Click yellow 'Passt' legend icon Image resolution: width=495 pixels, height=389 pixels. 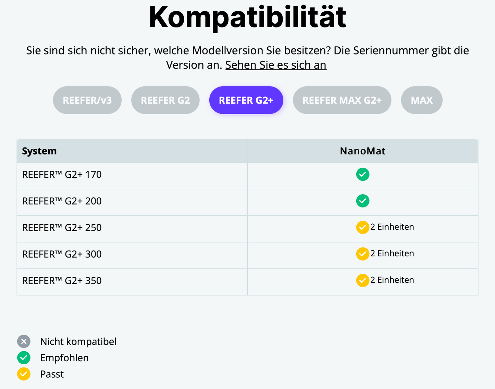24,374
